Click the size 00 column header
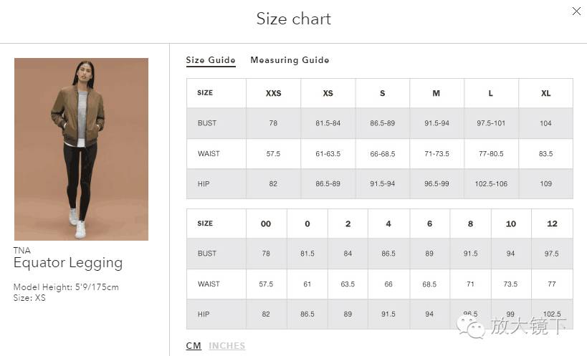The image size is (587, 356). [266, 223]
